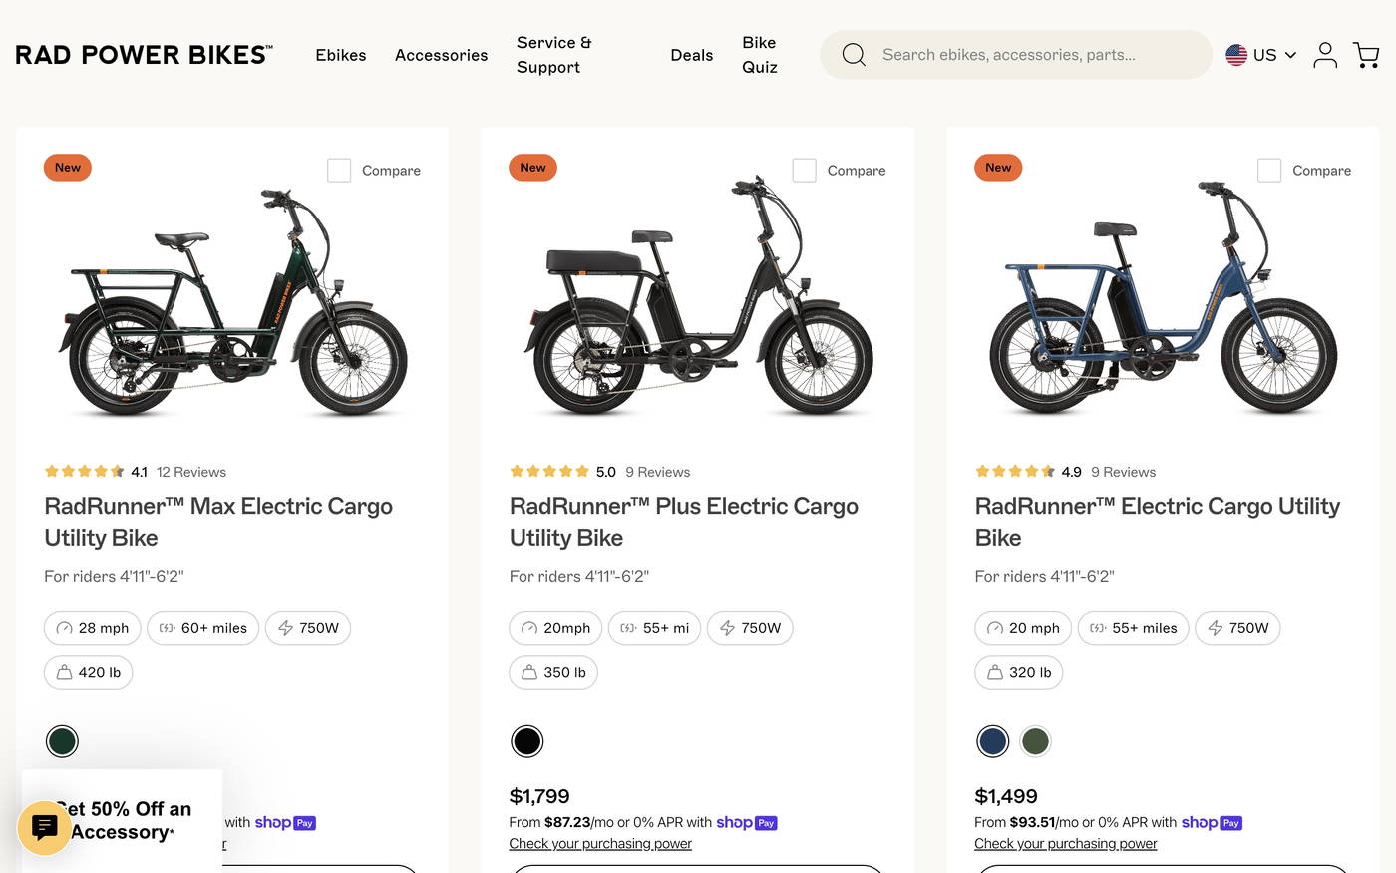Check the Compare box for RadRunner Max
1396x873 pixels.
point(339,170)
